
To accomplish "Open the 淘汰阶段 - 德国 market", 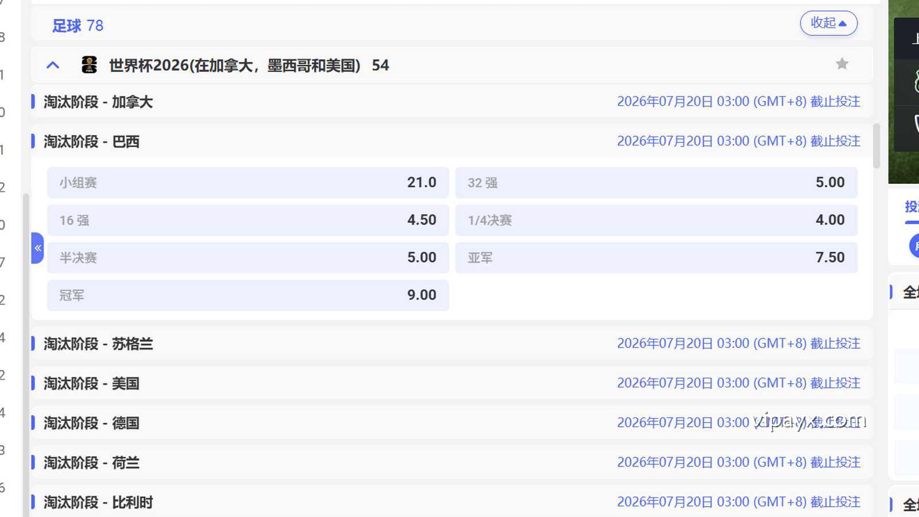I will point(92,423).
